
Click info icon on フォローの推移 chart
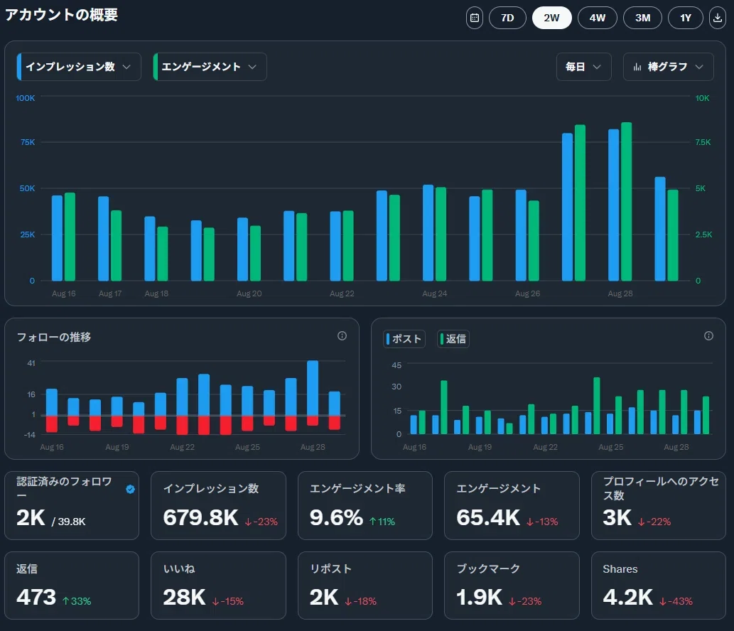point(342,335)
